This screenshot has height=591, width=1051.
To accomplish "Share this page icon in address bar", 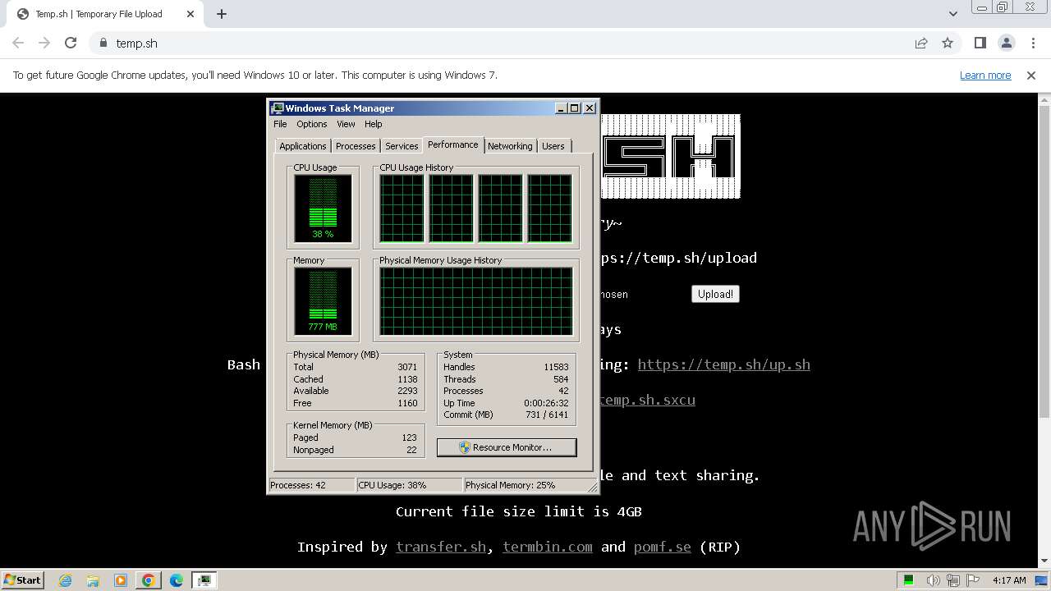I will click(x=921, y=43).
